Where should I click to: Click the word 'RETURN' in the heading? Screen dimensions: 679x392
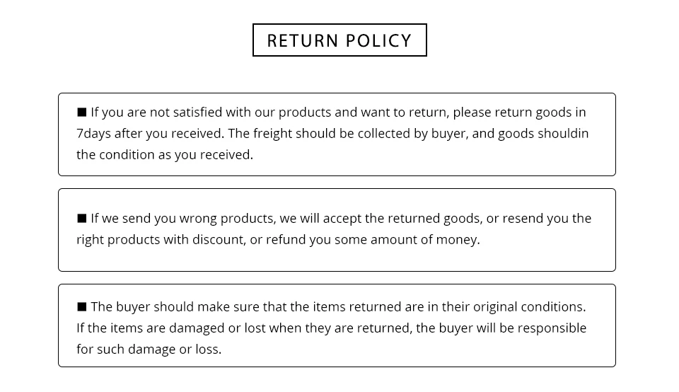pyautogui.click(x=303, y=41)
